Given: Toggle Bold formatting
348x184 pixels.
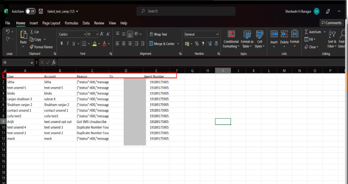Looking at the screenshot, I should coord(62,43).
